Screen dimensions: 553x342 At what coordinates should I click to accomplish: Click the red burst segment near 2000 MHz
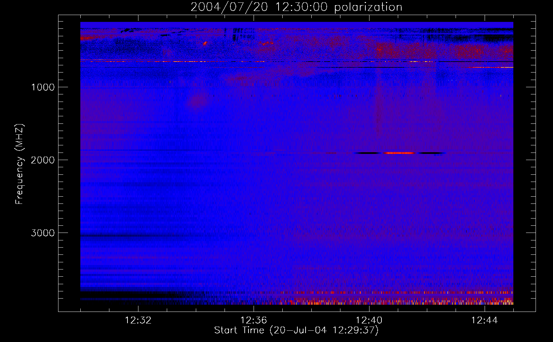click(400, 153)
